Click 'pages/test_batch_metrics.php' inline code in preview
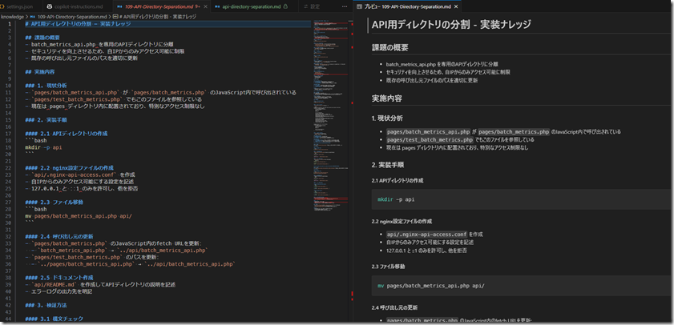This screenshot has width=674, height=325. tap(430, 139)
